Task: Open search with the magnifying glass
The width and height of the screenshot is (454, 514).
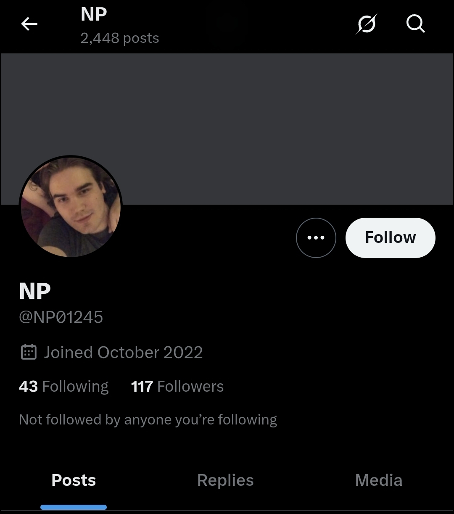Action: click(415, 24)
